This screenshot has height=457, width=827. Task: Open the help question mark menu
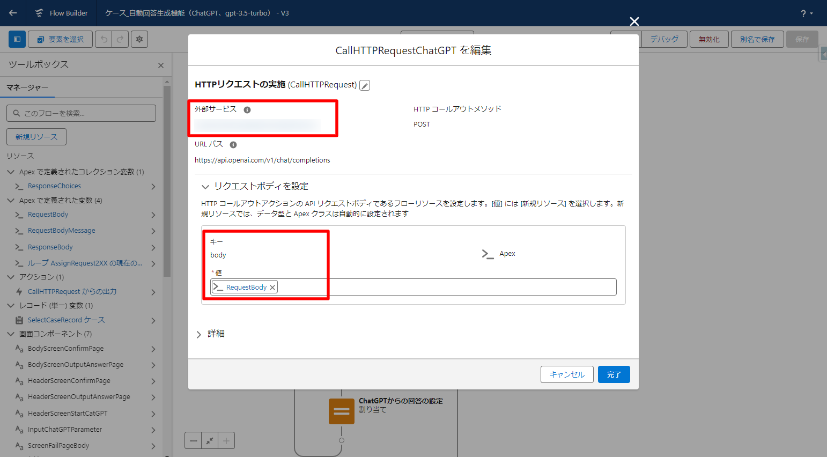click(807, 13)
